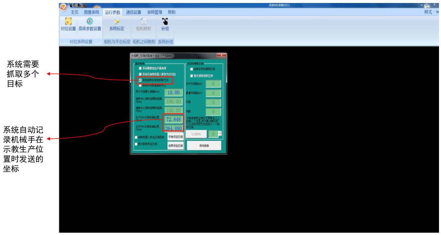Open 补偿 compensation tool
This screenshot has height=235, width=441.
[x=165, y=25]
